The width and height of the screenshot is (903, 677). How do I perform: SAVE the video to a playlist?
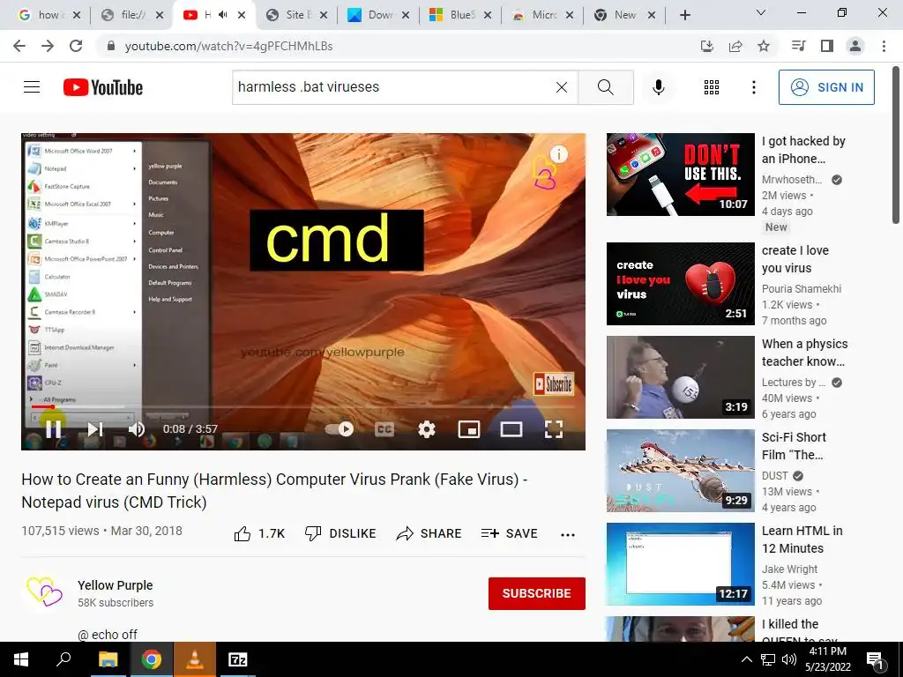coord(509,533)
